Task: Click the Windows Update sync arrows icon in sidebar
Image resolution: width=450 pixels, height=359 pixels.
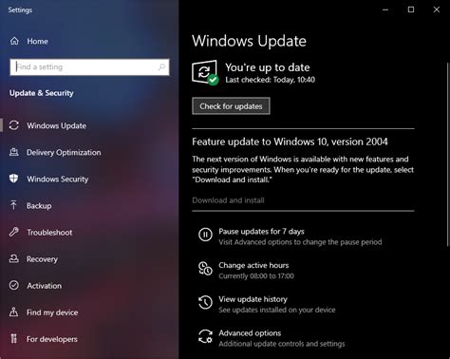Action: coord(14,125)
